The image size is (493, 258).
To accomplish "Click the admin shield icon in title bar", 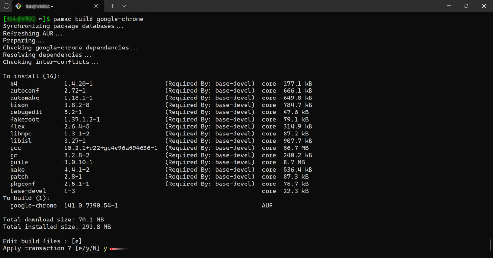I will (x=6, y=6).
